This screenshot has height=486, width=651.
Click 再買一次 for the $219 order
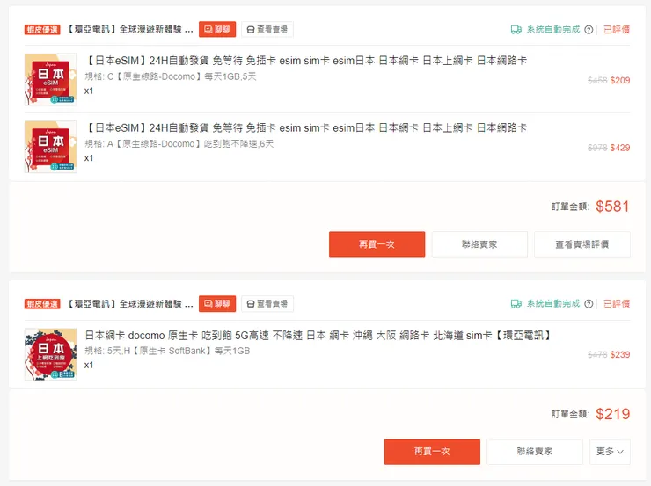pos(432,452)
